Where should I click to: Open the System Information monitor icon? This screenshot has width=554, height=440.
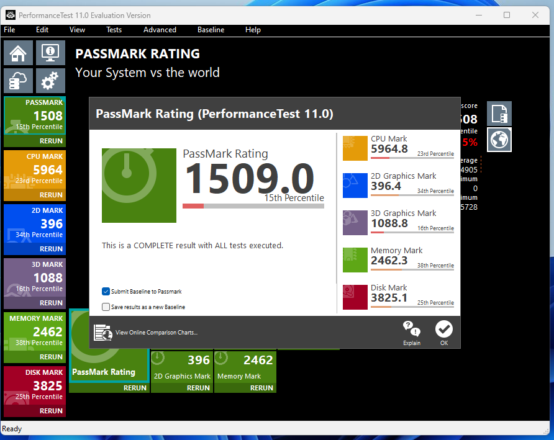(50, 53)
